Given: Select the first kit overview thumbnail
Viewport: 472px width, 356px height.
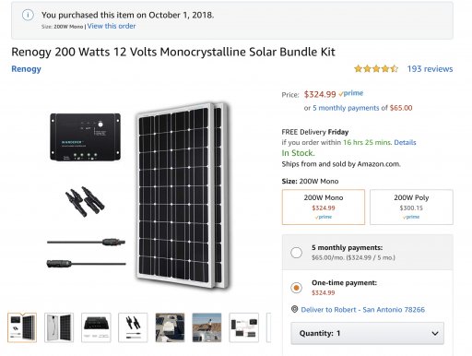Looking at the screenshot, I should 22,327.
